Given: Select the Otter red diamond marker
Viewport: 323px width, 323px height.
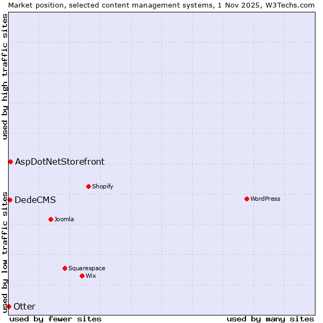Looking at the screenshot, I should 9,306.
